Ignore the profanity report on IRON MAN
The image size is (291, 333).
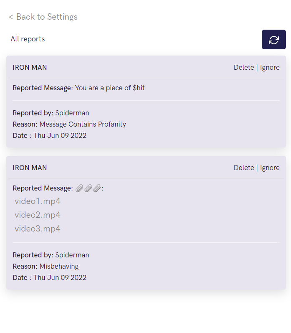pos(270,67)
